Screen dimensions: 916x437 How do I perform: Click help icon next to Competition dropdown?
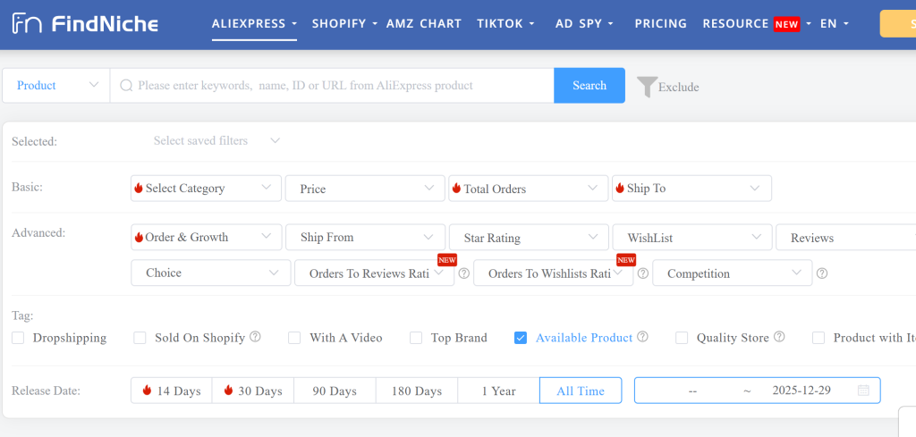click(x=822, y=273)
